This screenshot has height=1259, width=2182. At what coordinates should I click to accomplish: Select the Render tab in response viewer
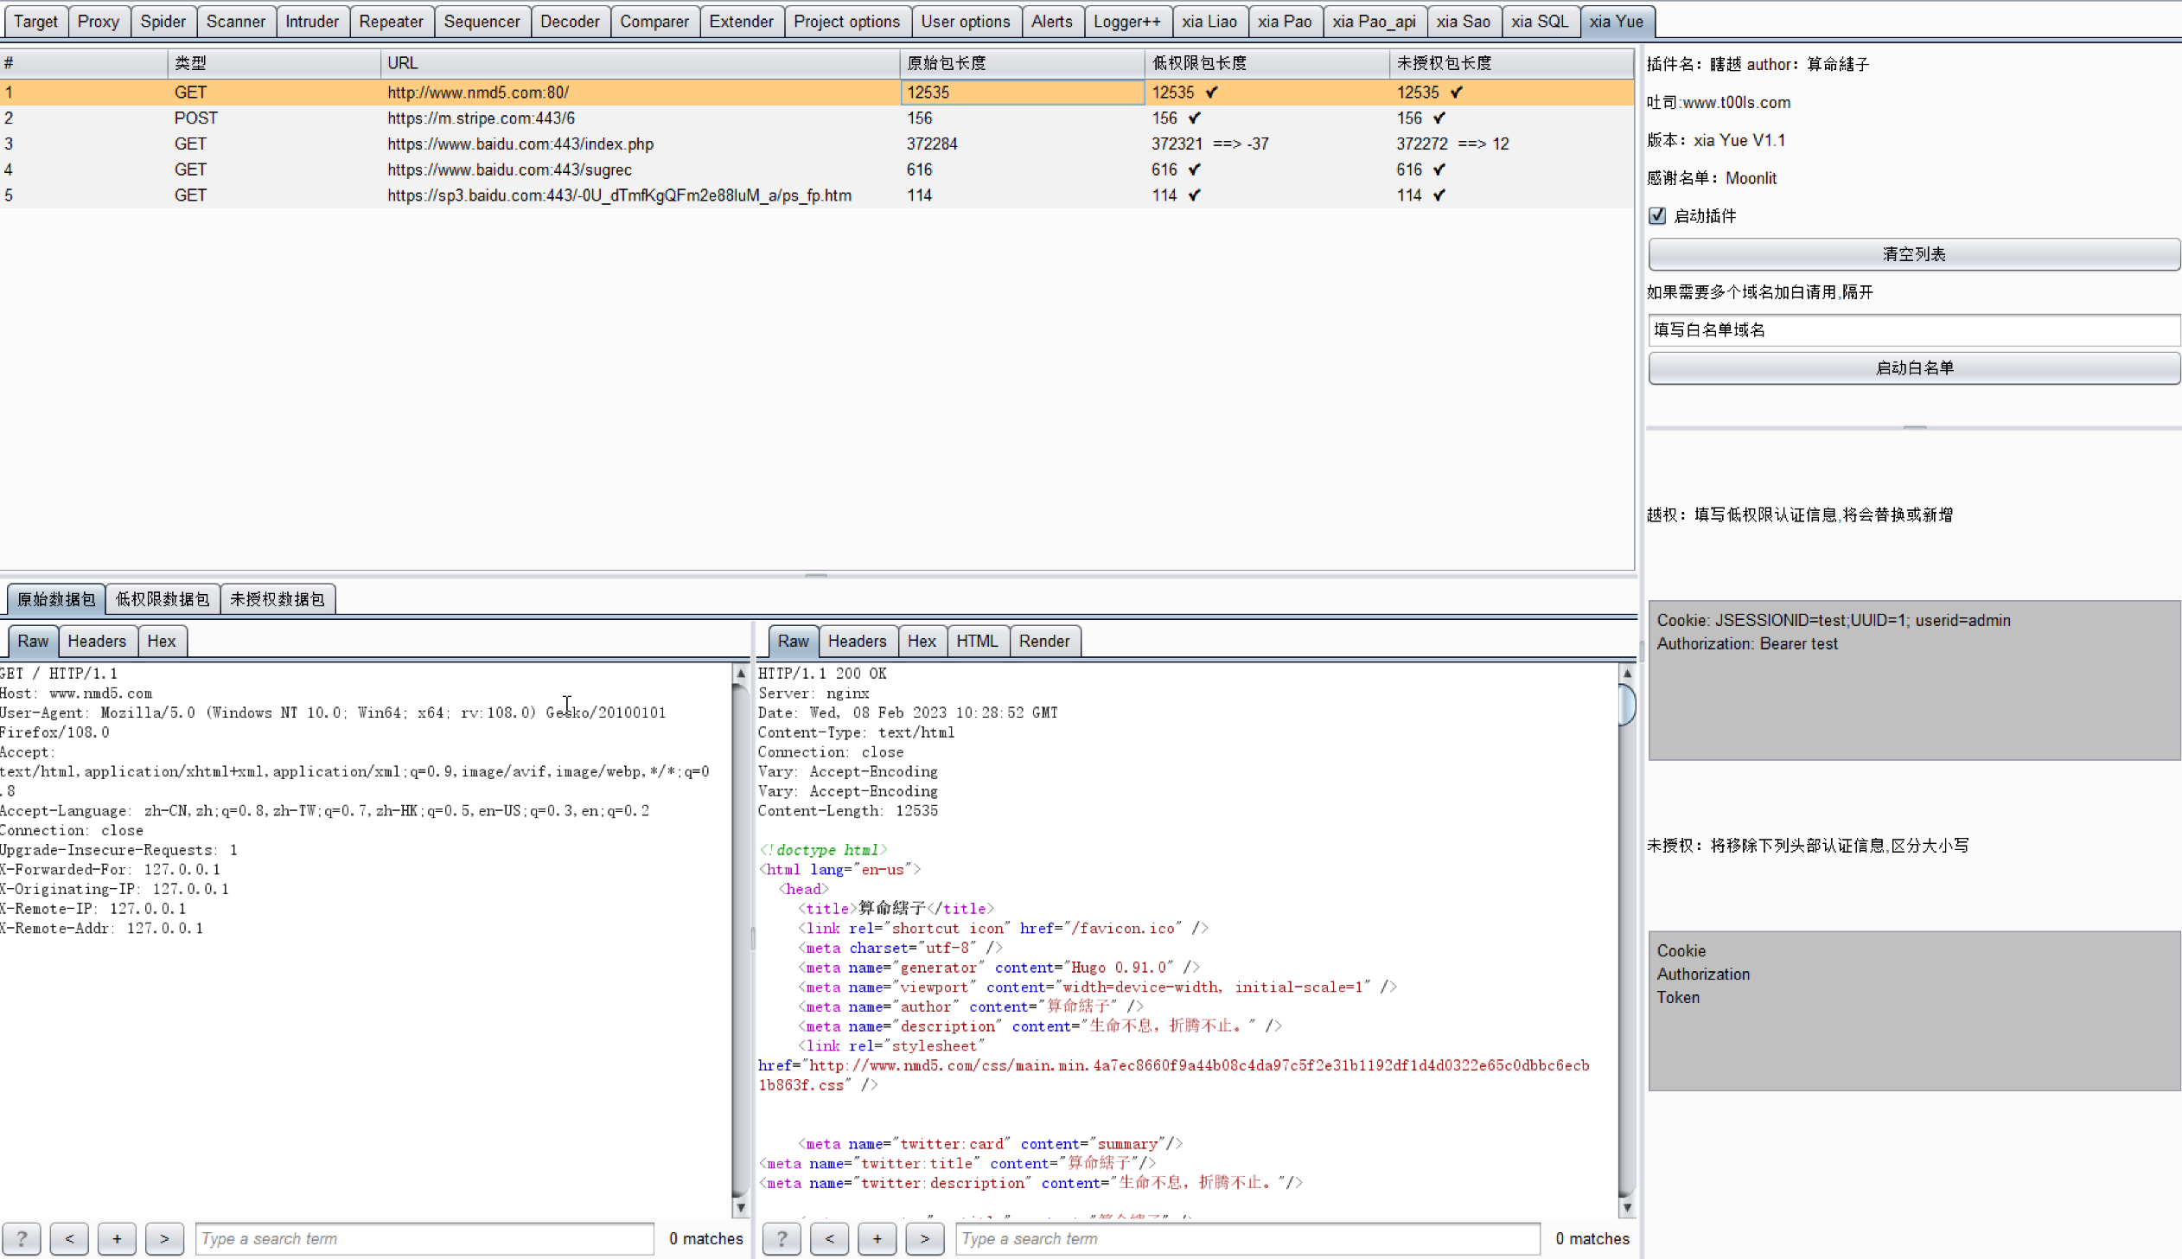[1043, 641]
